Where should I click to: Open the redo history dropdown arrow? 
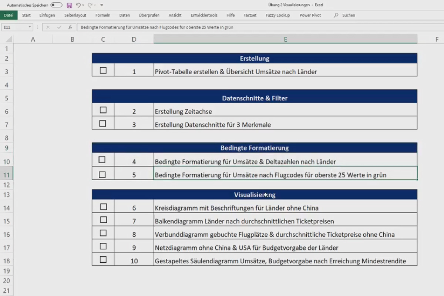pos(95,5)
